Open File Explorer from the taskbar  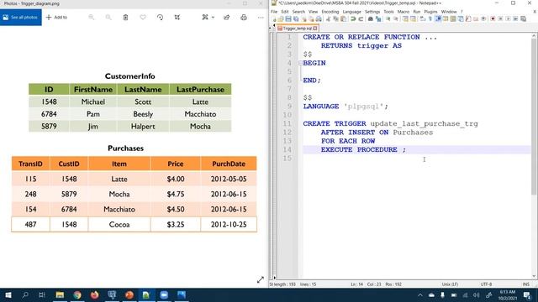(x=60, y=294)
